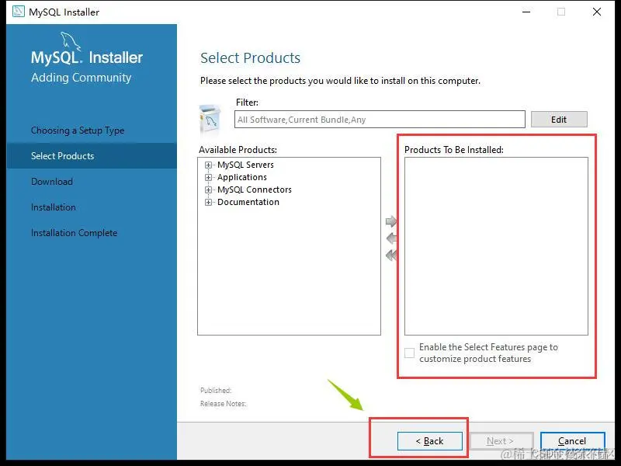Click the Back button
This screenshot has width=621, height=466.
[430, 441]
